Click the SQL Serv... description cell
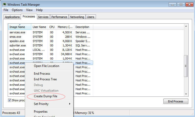The width and height of the screenshot is (195, 117). coord(83,45)
